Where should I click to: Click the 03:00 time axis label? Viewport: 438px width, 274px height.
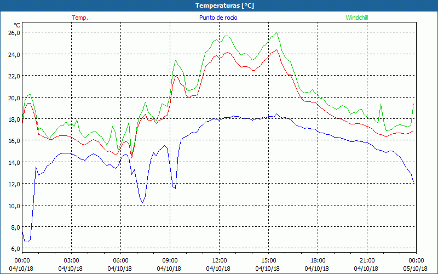(x=72, y=261)
